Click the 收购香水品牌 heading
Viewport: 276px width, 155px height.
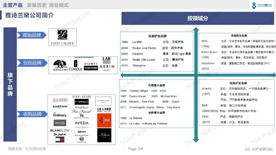point(156,113)
